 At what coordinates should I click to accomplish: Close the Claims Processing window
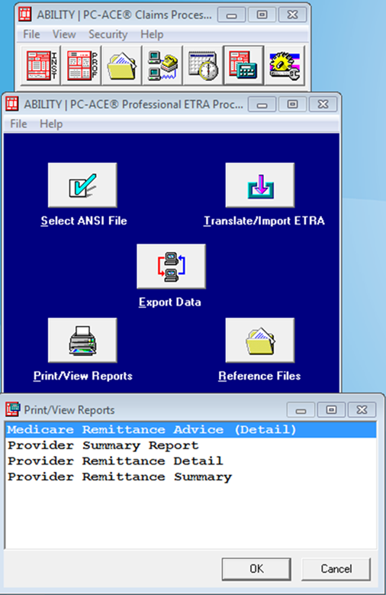(292, 15)
